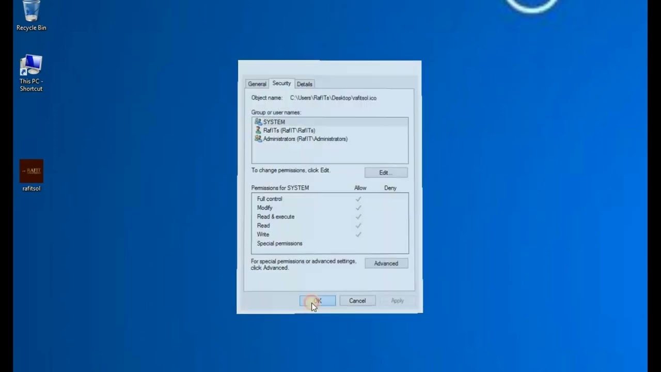The height and width of the screenshot is (372, 661).
Task: Click the rafitsol label under the icon
Action: click(x=31, y=189)
